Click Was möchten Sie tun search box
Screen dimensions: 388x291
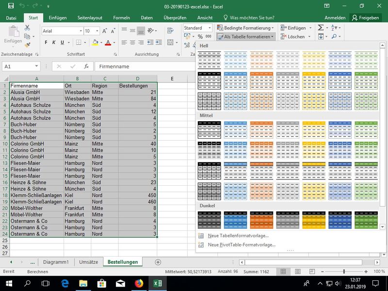249,18
